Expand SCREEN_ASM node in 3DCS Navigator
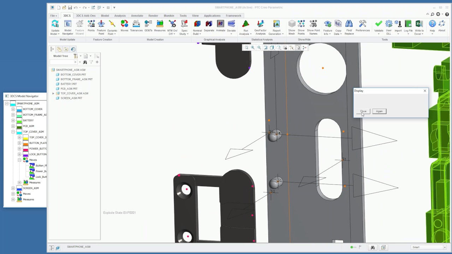This screenshot has width=452, height=254. coord(13,188)
